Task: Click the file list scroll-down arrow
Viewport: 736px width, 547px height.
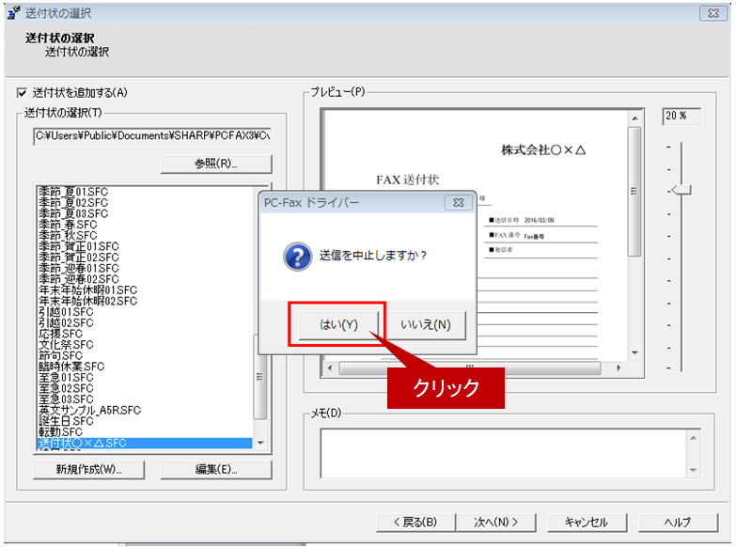Action: 260,443
